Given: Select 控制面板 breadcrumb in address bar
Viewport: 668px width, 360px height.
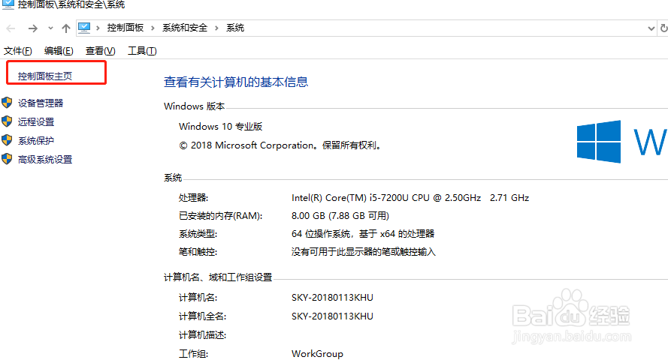Looking at the screenshot, I should (x=125, y=28).
